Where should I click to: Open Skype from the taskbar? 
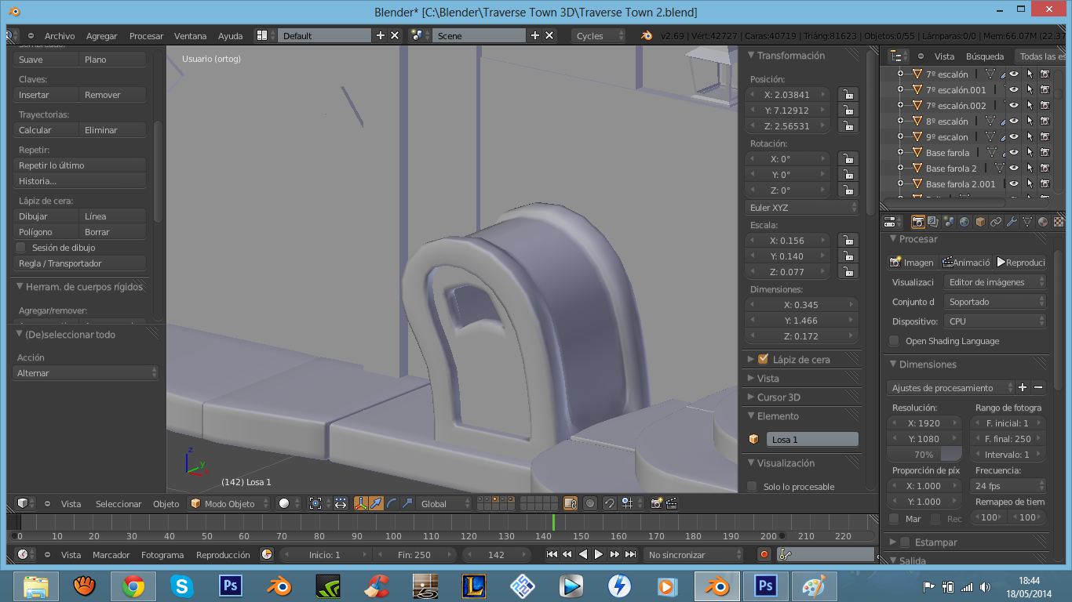point(181,586)
